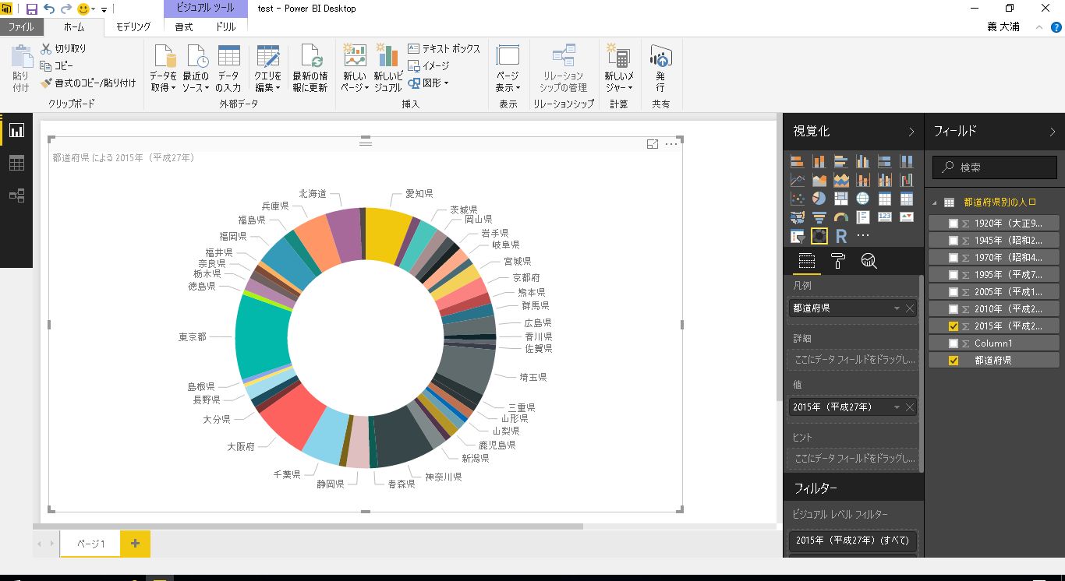The image size is (1065, 581).
Task: Open the ファイル menu tab
Action: coord(21,27)
